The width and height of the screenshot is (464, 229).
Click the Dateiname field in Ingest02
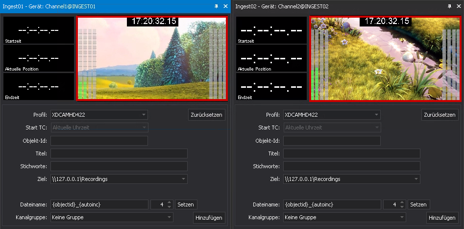[x=332, y=204]
